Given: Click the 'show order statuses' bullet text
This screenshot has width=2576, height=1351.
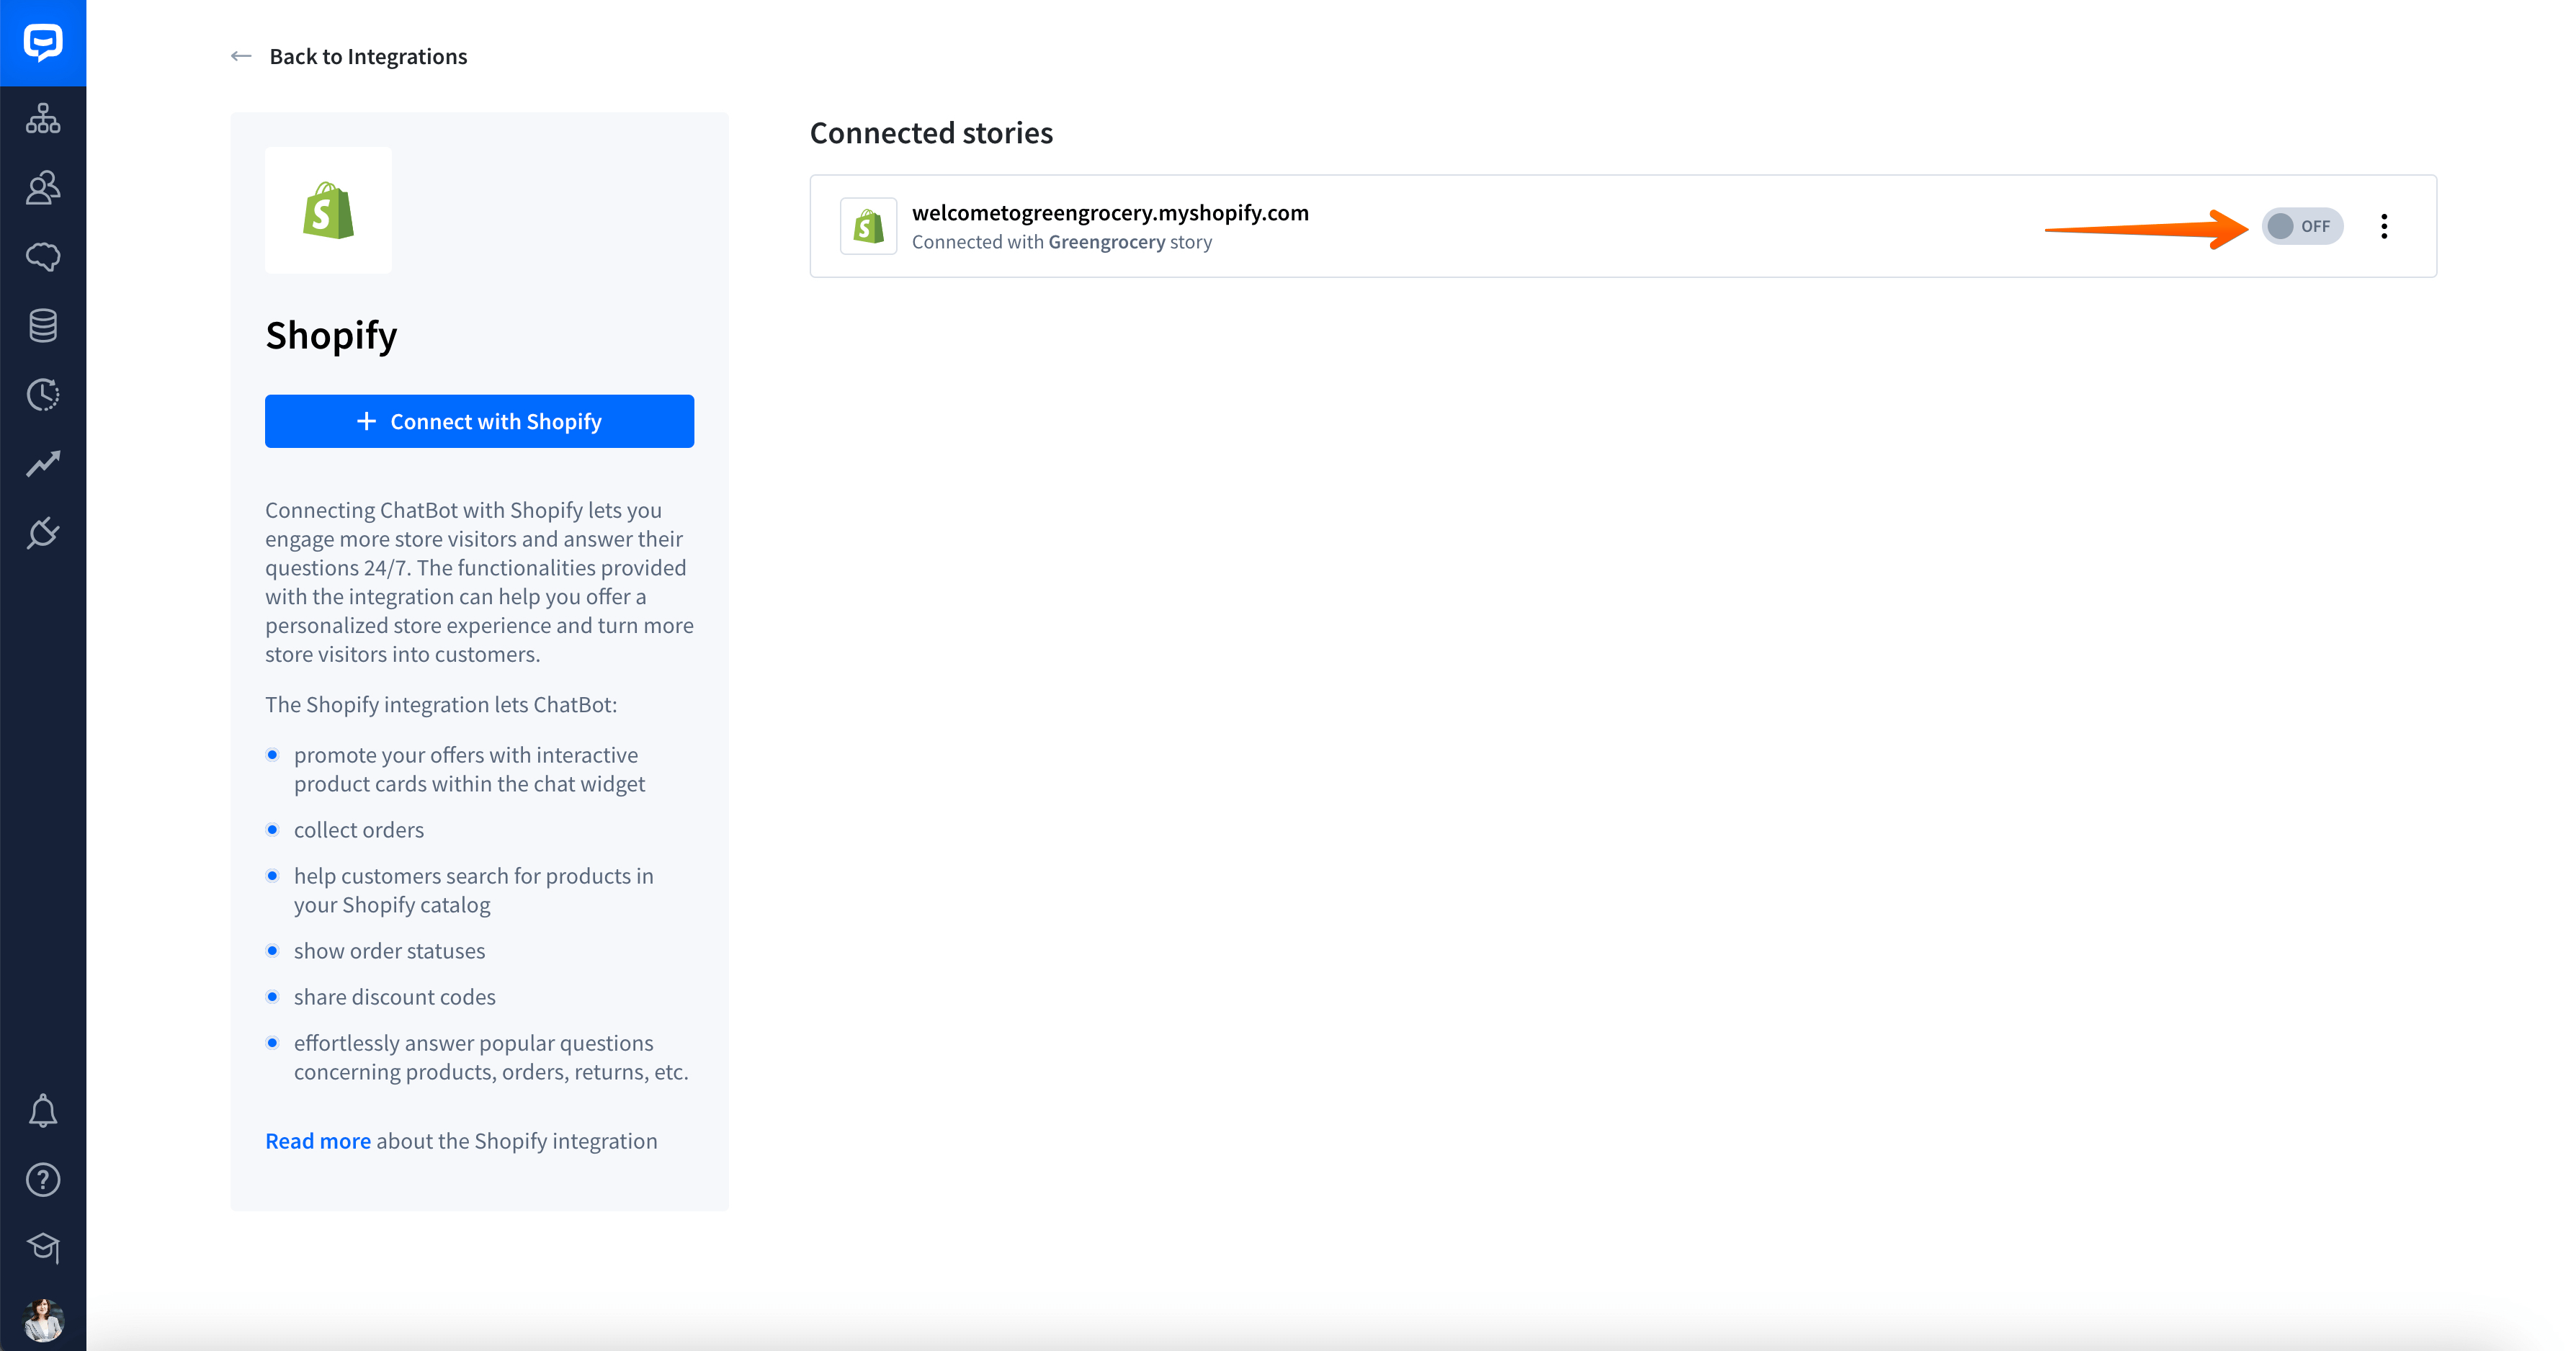Looking at the screenshot, I should 389,951.
